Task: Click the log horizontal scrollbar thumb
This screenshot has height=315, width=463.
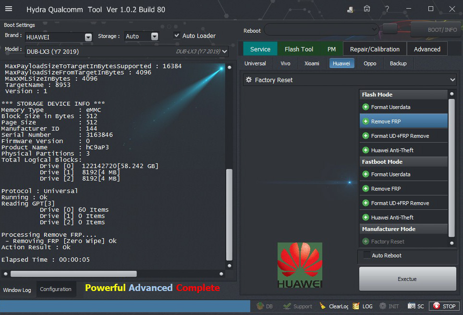Action: (x=73, y=274)
